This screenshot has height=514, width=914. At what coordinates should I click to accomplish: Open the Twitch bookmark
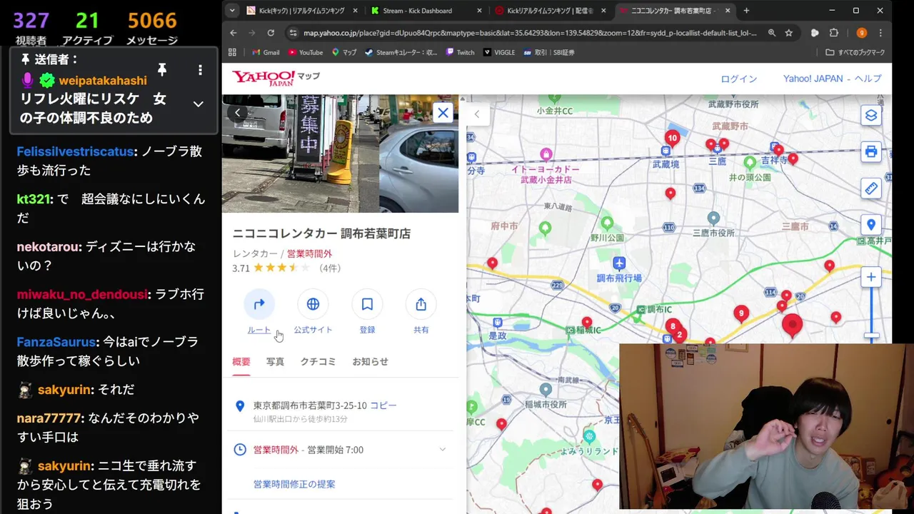point(460,52)
